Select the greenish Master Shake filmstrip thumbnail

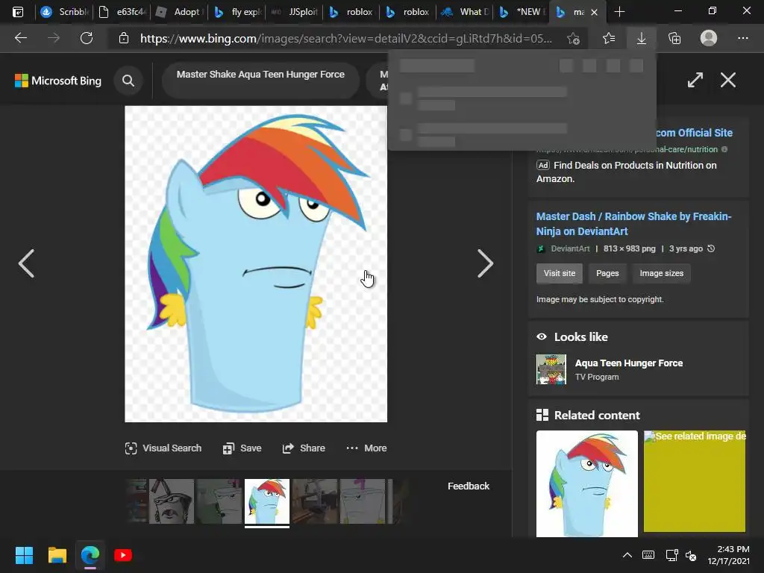tap(219, 501)
